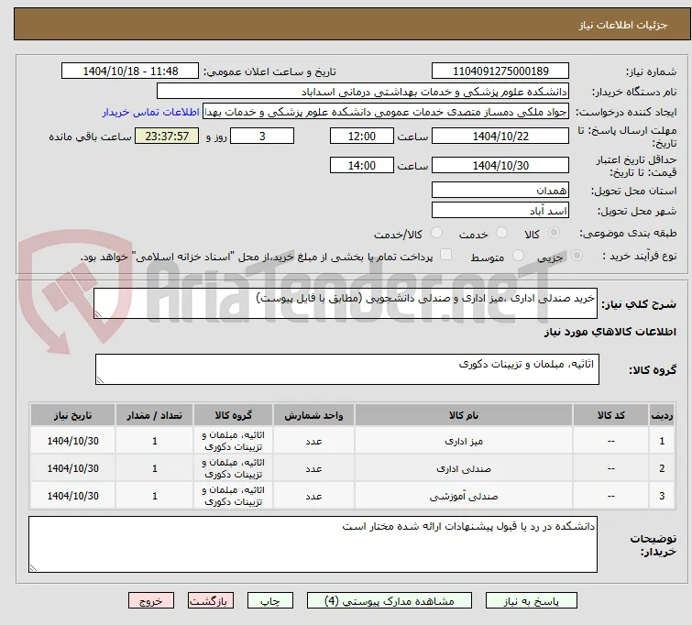The width and height of the screenshot is (692, 625).
Task: Toggle اسناد خزانه اسلامی payment checkbox
Action: click(446, 255)
